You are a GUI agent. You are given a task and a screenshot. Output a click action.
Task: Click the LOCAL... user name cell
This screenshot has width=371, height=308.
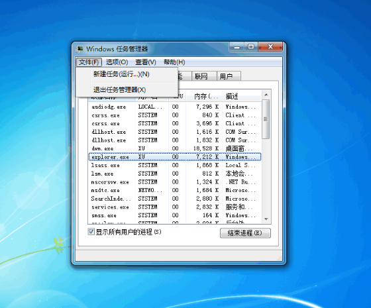click(150, 107)
